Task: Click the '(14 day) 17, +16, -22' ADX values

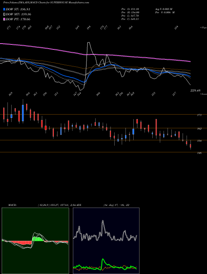Action: point(116,205)
